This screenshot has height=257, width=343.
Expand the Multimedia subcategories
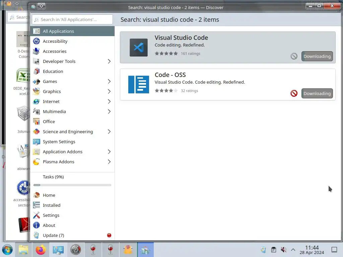tap(109, 112)
